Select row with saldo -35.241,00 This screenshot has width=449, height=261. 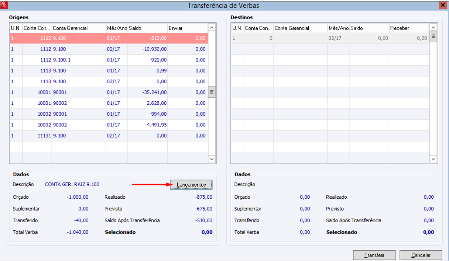click(x=109, y=93)
